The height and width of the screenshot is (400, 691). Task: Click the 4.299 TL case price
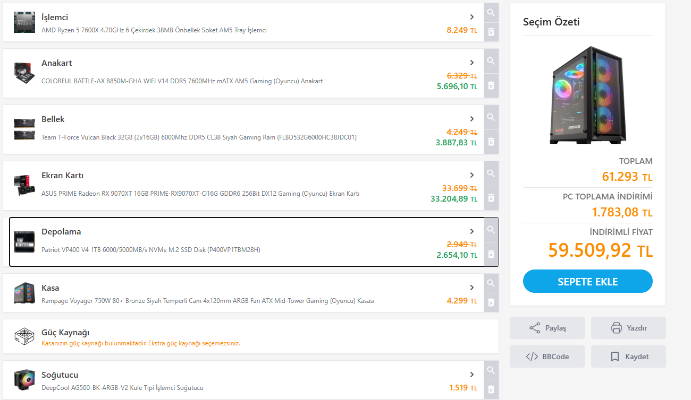[x=462, y=301]
